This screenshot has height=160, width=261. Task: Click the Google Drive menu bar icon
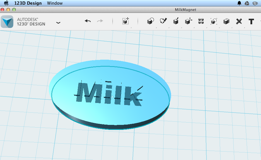tap(247, 3)
